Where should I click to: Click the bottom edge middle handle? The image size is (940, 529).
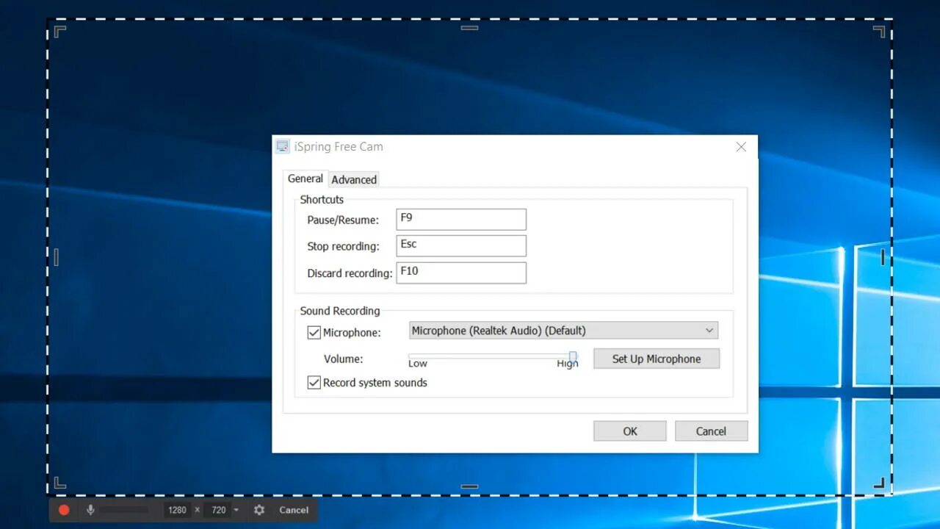469,486
